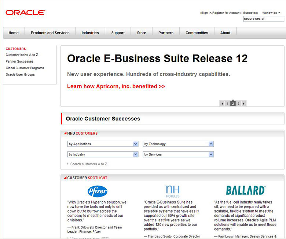Go to next banner slide arrow
The height and width of the screenshot is (239, 286).
pos(244,104)
